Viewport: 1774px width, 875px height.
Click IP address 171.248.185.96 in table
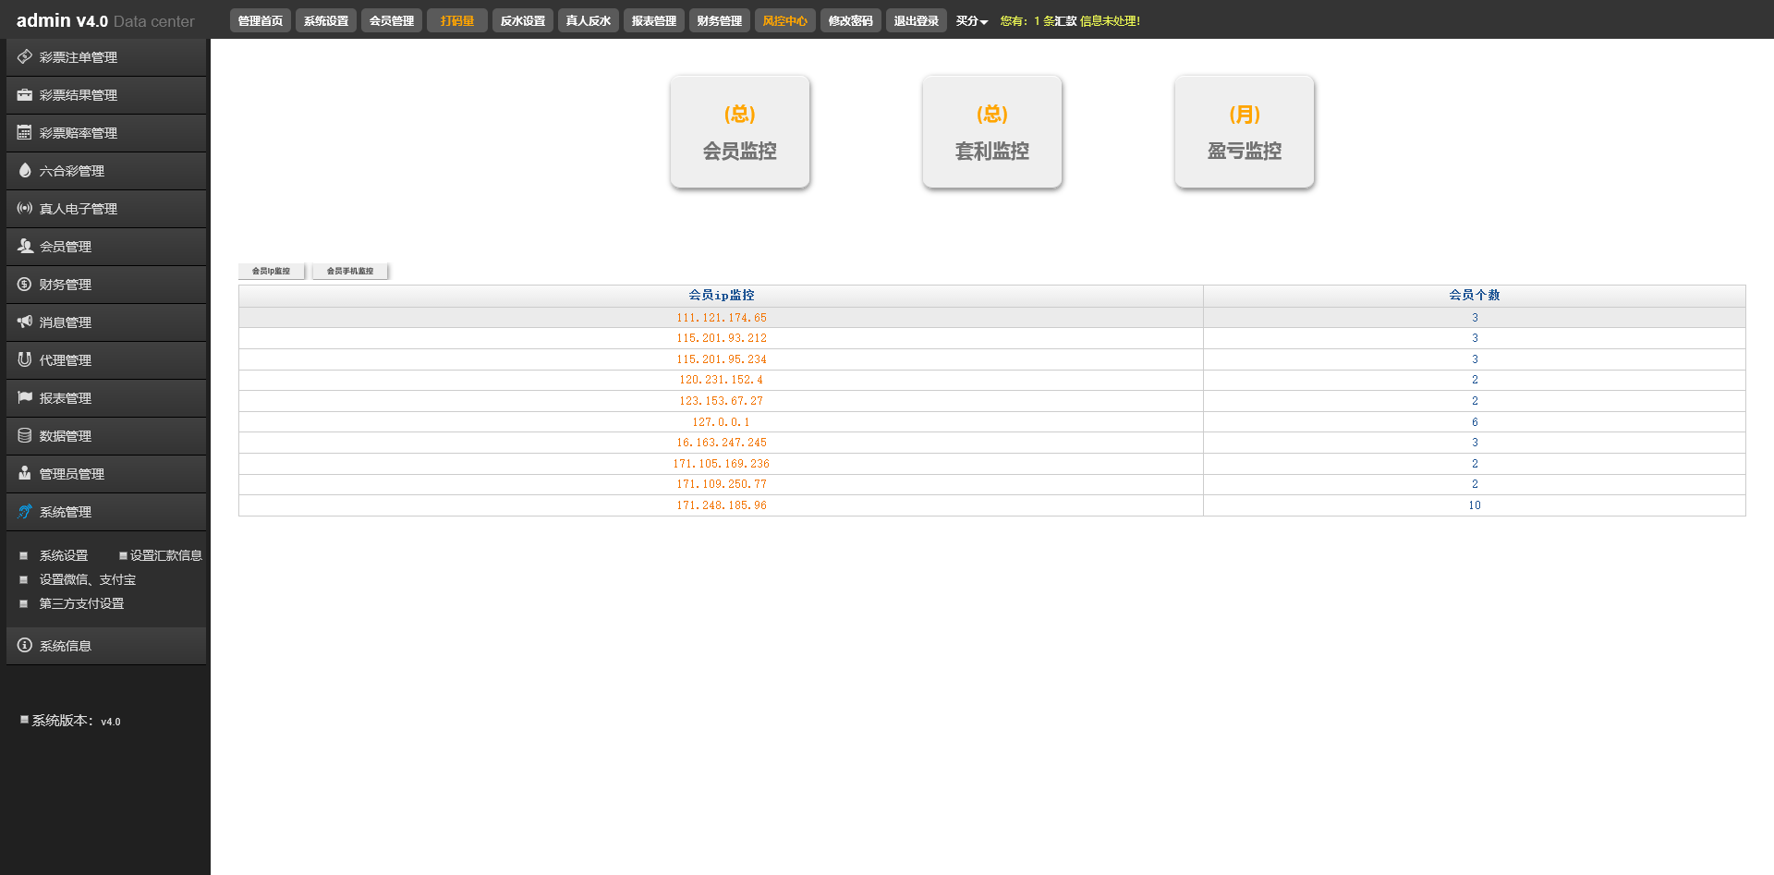(721, 505)
